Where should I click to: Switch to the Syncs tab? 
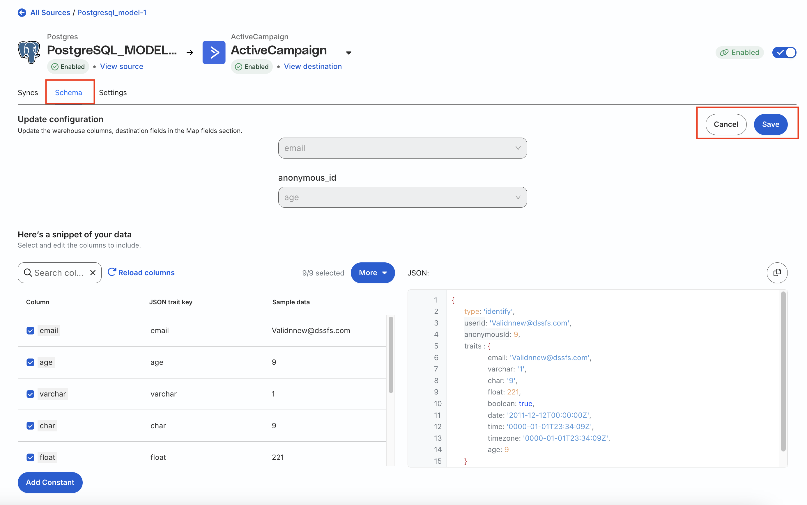tap(28, 93)
